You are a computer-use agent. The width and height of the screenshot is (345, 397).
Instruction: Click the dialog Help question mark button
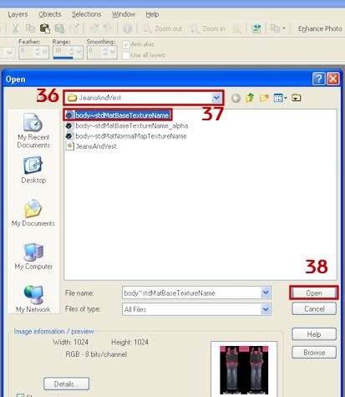(x=318, y=79)
